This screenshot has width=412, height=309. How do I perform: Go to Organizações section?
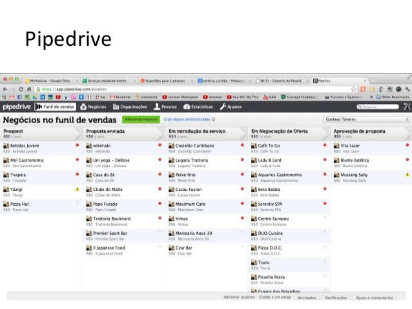tap(130, 107)
